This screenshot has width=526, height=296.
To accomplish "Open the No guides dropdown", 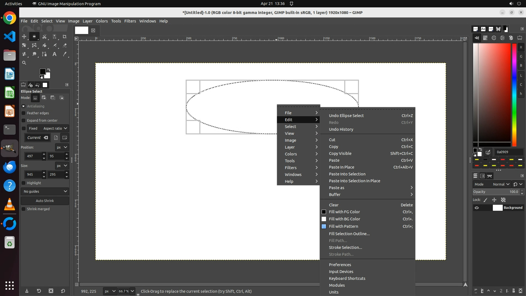I will 45,191.
